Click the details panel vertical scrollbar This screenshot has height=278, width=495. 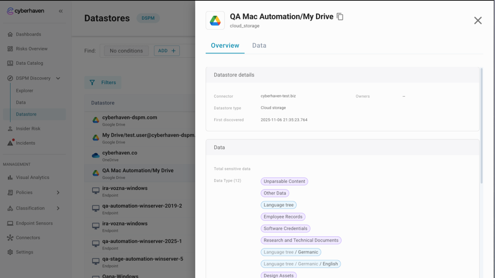[x=481, y=125]
